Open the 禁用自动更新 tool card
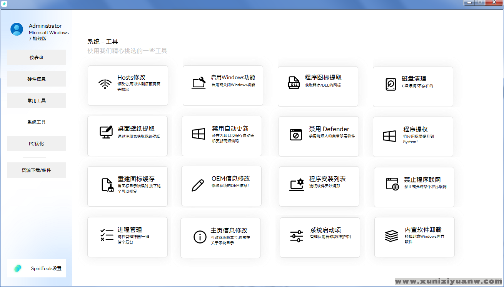Viewport: 504px width, 287px height. pyautogui.click(x=222, y=136)
